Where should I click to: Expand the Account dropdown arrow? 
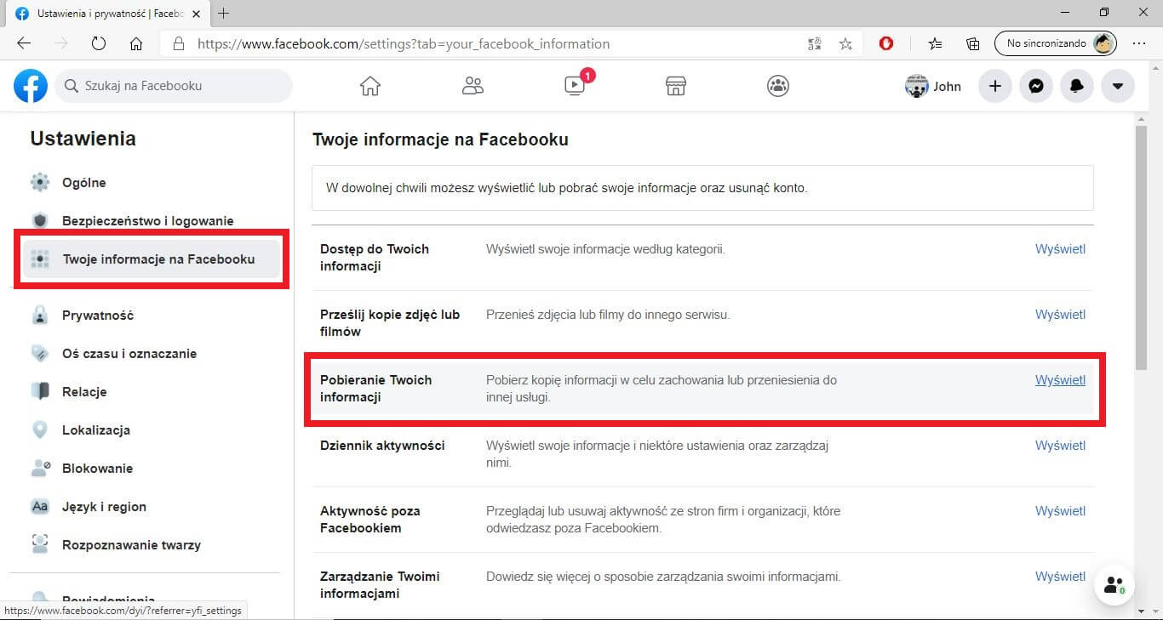coord(1118,86)
